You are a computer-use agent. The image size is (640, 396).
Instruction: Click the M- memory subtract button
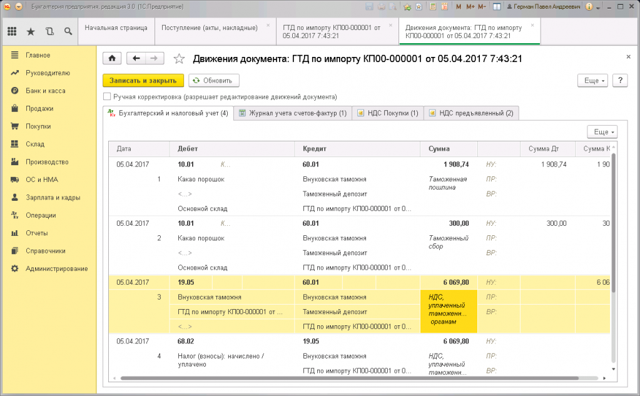click(x=482, y=6)
